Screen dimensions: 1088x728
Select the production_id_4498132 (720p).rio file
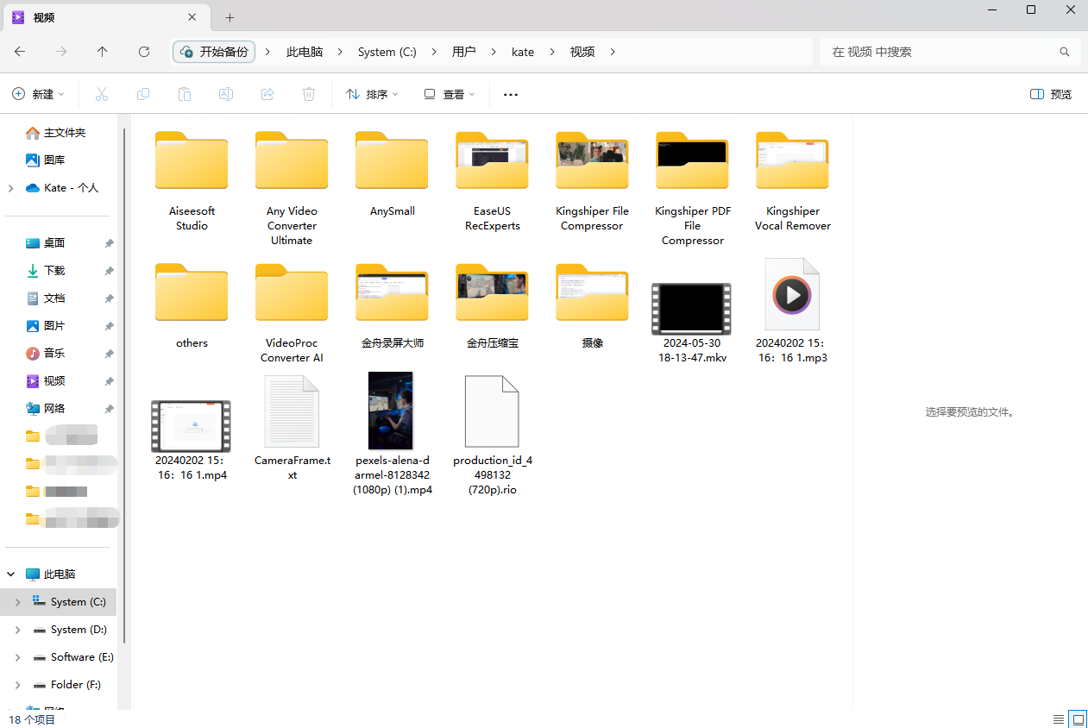coord(492,436)
